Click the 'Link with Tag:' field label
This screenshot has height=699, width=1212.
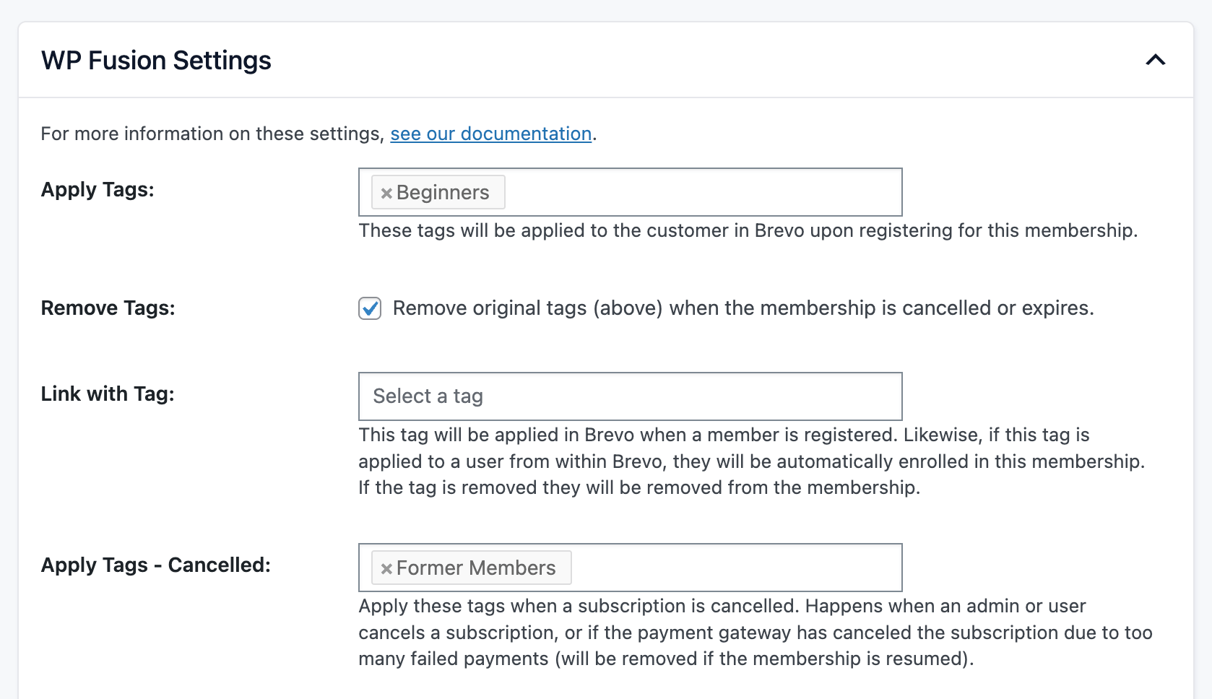(108, 394)
